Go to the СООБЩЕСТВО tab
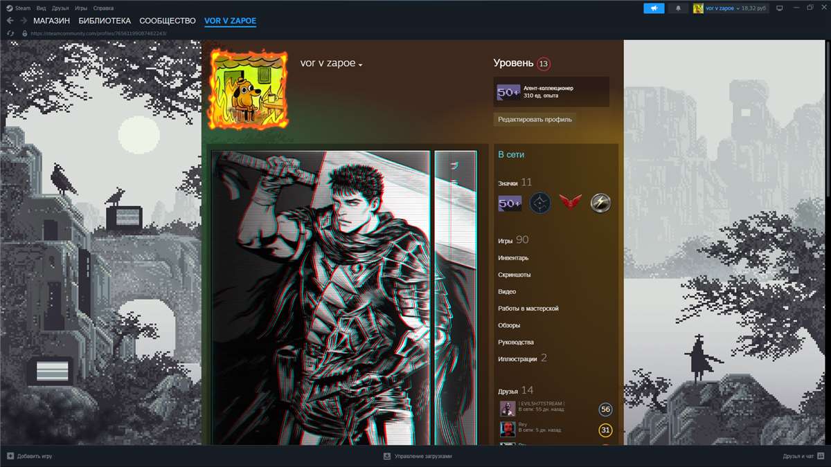Screen dimensions: 831x467 [x=168, y=21]
